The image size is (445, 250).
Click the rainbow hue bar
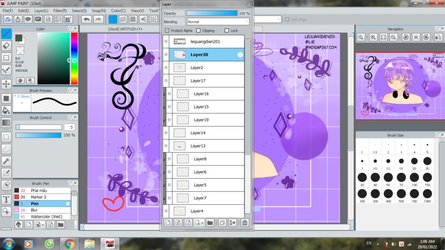74,59
